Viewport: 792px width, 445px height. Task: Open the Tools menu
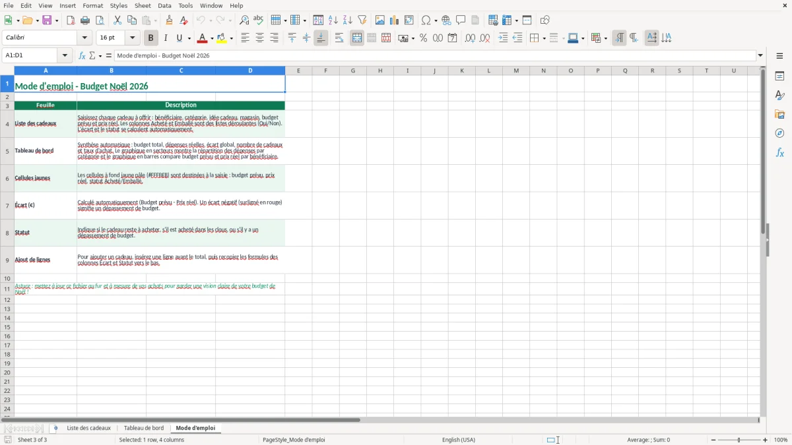185,5
